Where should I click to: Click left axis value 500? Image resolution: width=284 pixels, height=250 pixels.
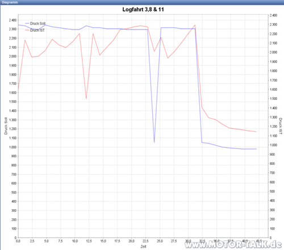click(14, 192)
